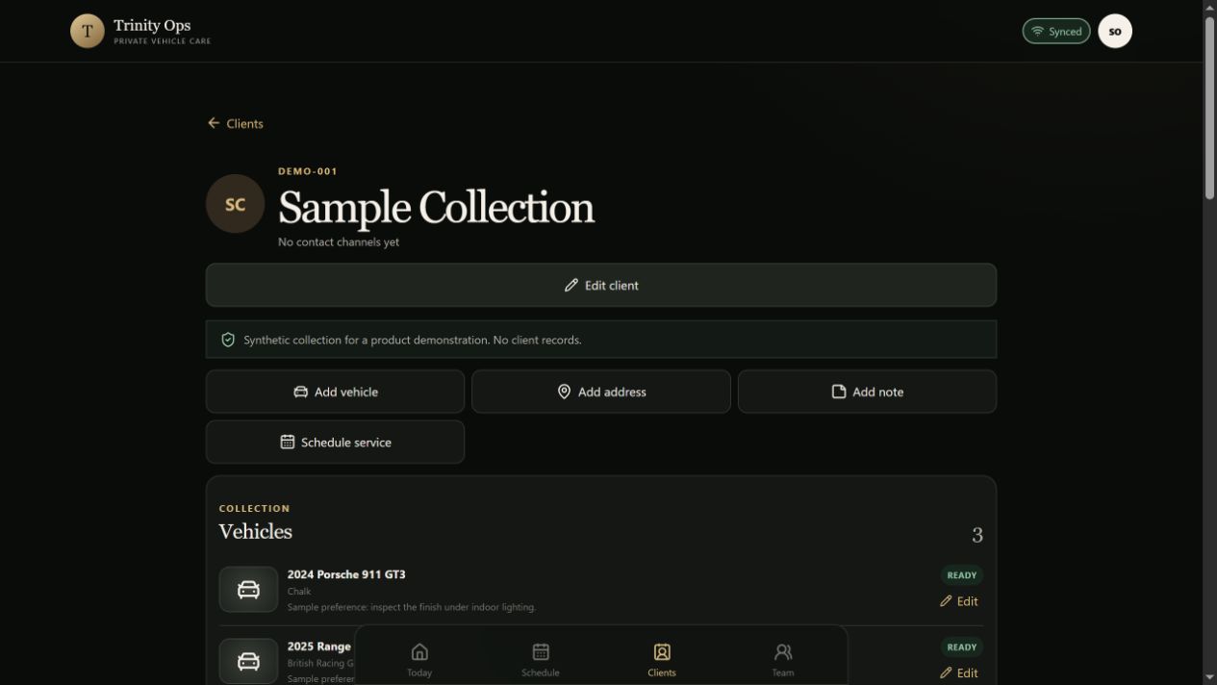Click the Sample Collection heading

click(x=436, y=207)
